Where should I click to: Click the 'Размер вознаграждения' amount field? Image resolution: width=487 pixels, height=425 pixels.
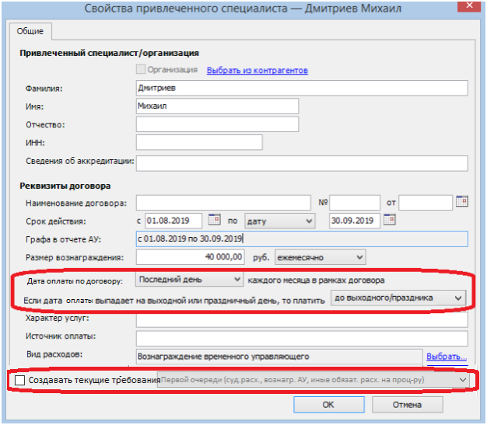191,257
